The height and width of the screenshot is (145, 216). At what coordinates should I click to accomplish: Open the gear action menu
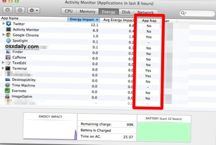click(34, 10)
